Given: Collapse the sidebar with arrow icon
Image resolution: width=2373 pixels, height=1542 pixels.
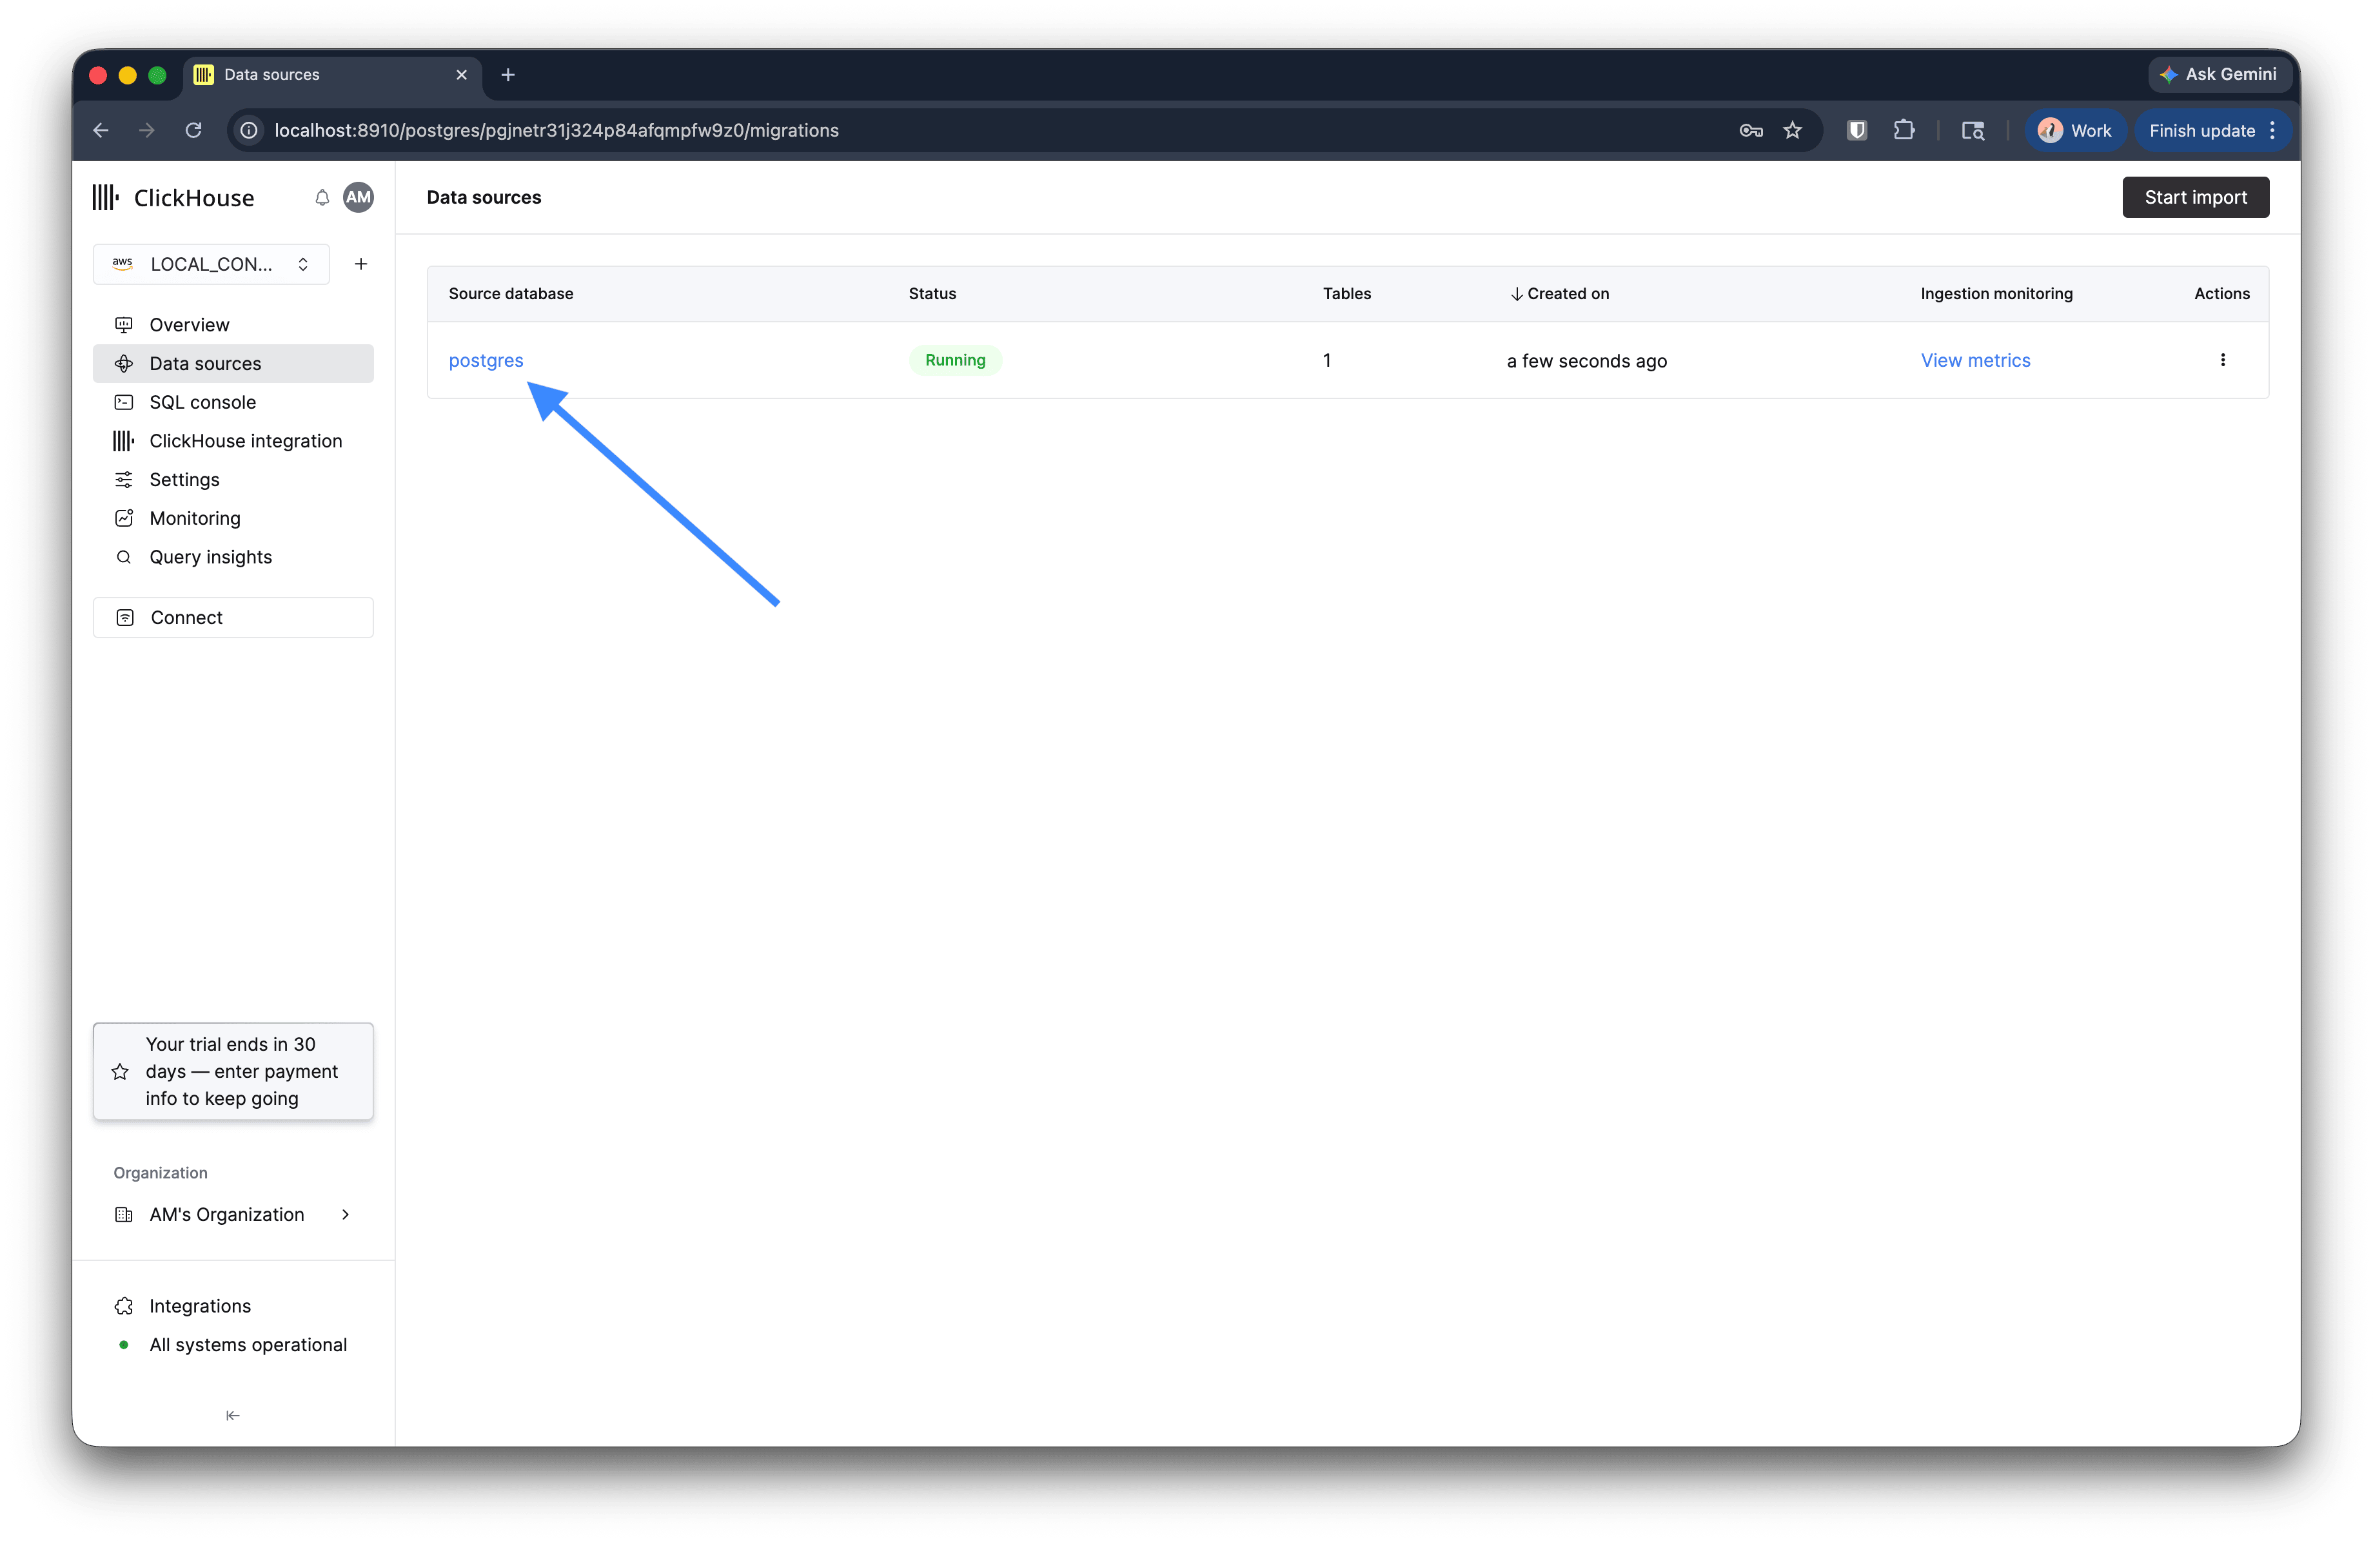Looking at the screenshot, I should click(232, 1416).
